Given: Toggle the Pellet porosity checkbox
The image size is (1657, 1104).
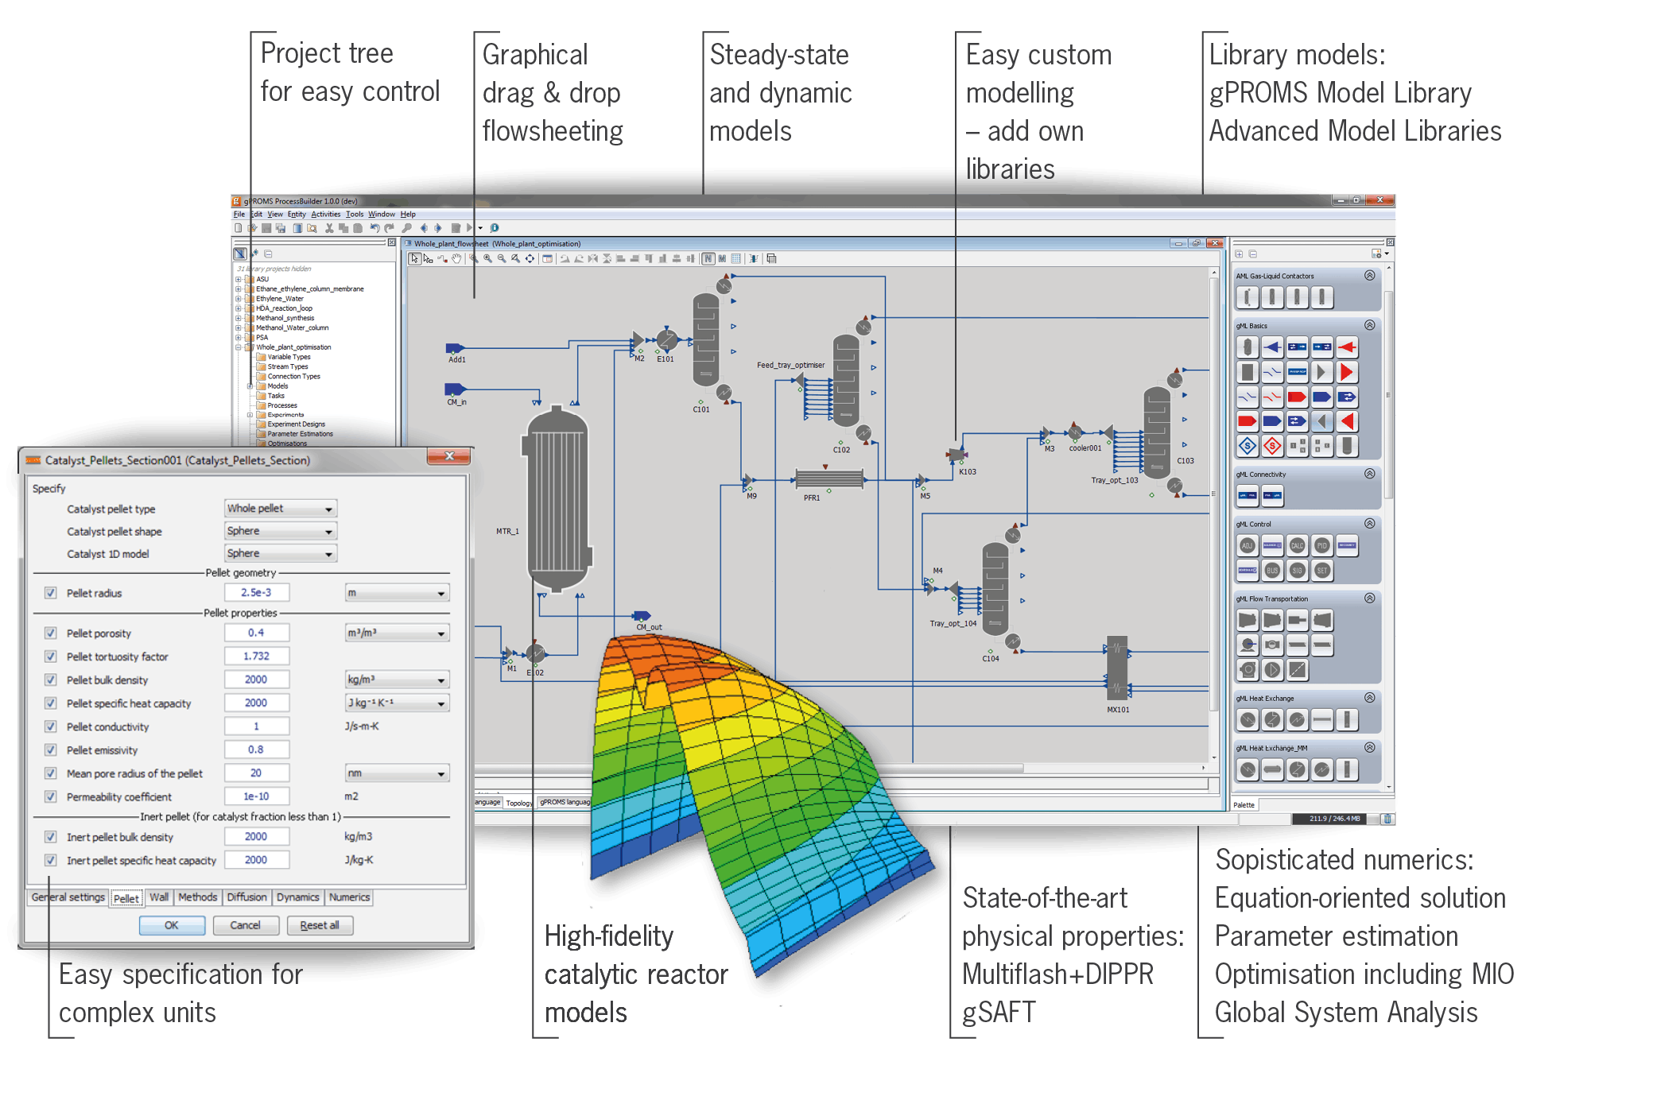Looking at the screenshot, I should (51, 633).
